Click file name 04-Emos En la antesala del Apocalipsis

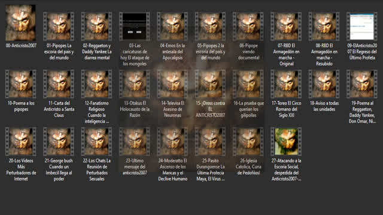click(172, 52)
